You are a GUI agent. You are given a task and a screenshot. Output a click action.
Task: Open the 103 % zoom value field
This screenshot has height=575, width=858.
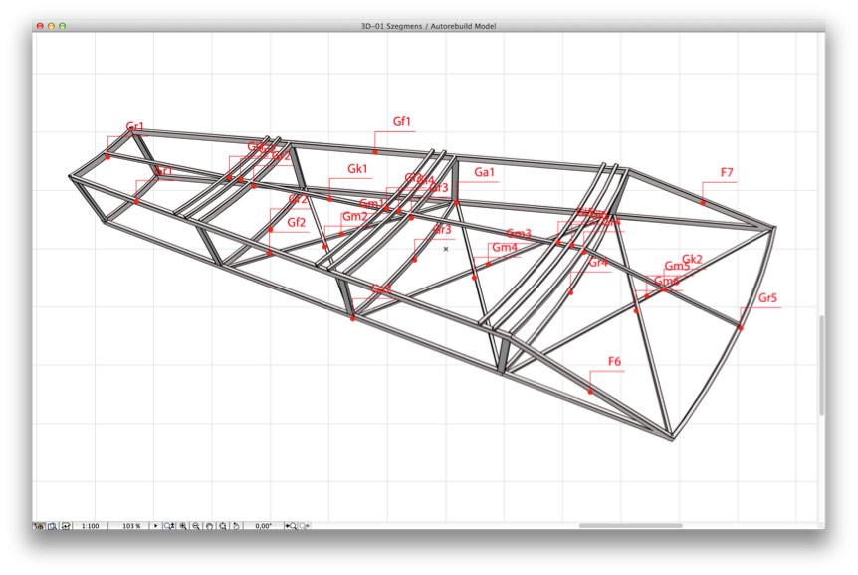pos(131,526)
